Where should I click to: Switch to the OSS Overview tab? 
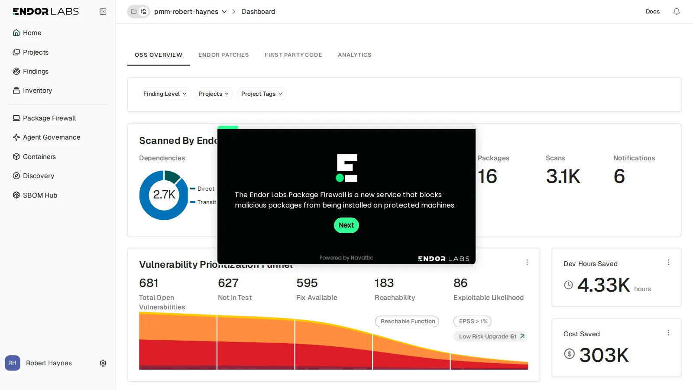tap(159, 55)
